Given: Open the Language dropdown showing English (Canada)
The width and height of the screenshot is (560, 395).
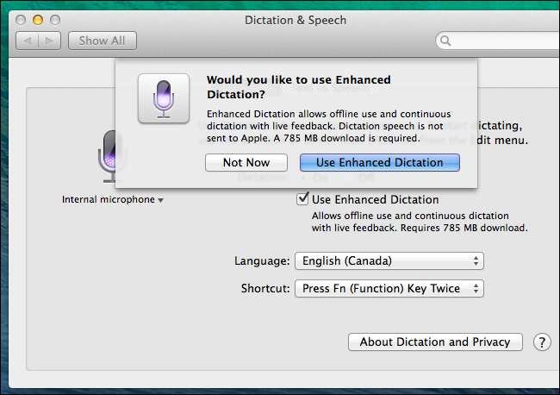Looking at the screenshot, I should 389,261.
